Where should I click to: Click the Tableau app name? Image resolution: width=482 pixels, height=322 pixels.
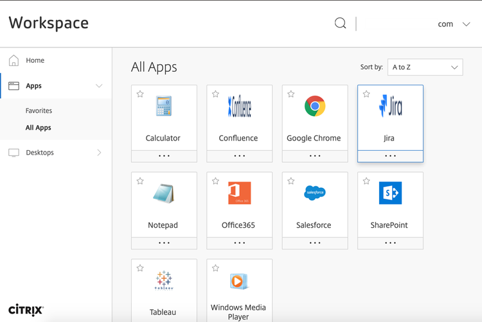pos(163,312)
